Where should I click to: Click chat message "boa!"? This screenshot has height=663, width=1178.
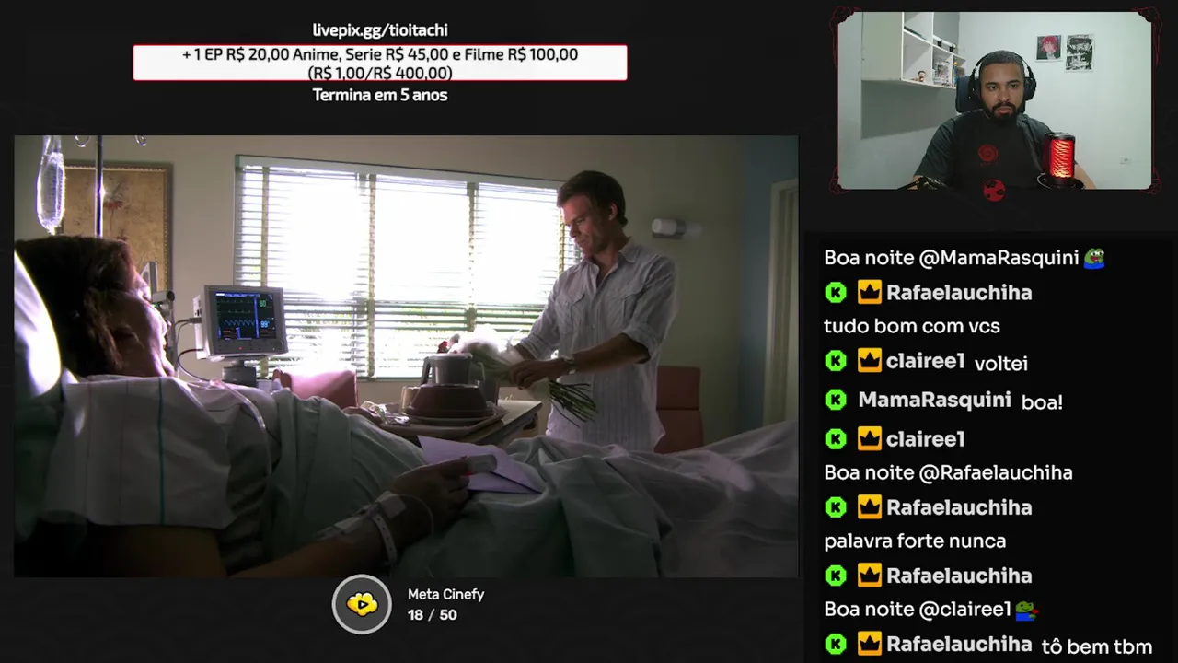[1042, 401]
